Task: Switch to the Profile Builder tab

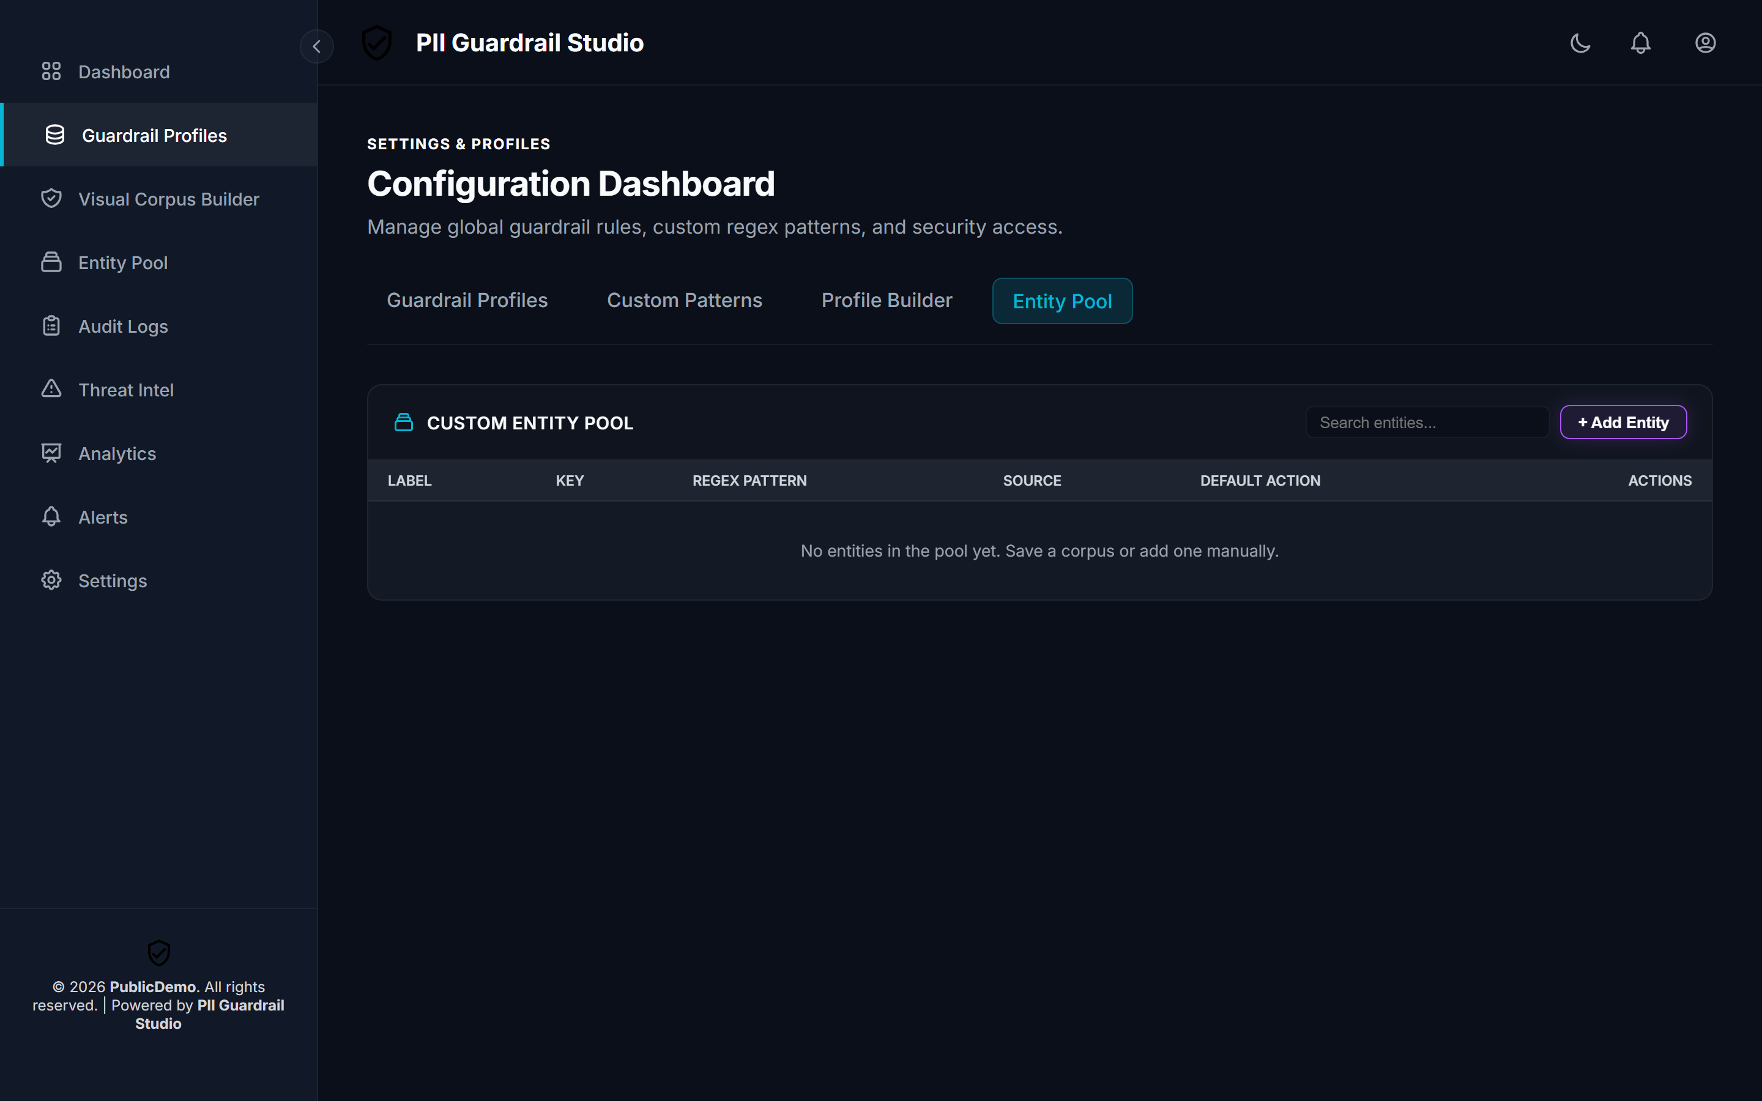Action: (x=887, y=300)
